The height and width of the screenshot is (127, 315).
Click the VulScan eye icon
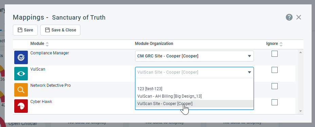pos(21,74)
